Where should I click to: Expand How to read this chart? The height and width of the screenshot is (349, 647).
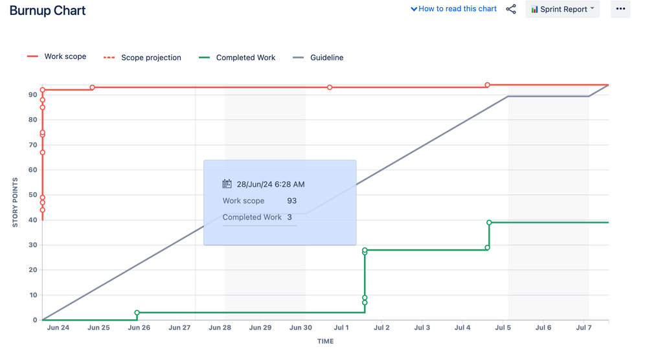[x=453, y=8]
